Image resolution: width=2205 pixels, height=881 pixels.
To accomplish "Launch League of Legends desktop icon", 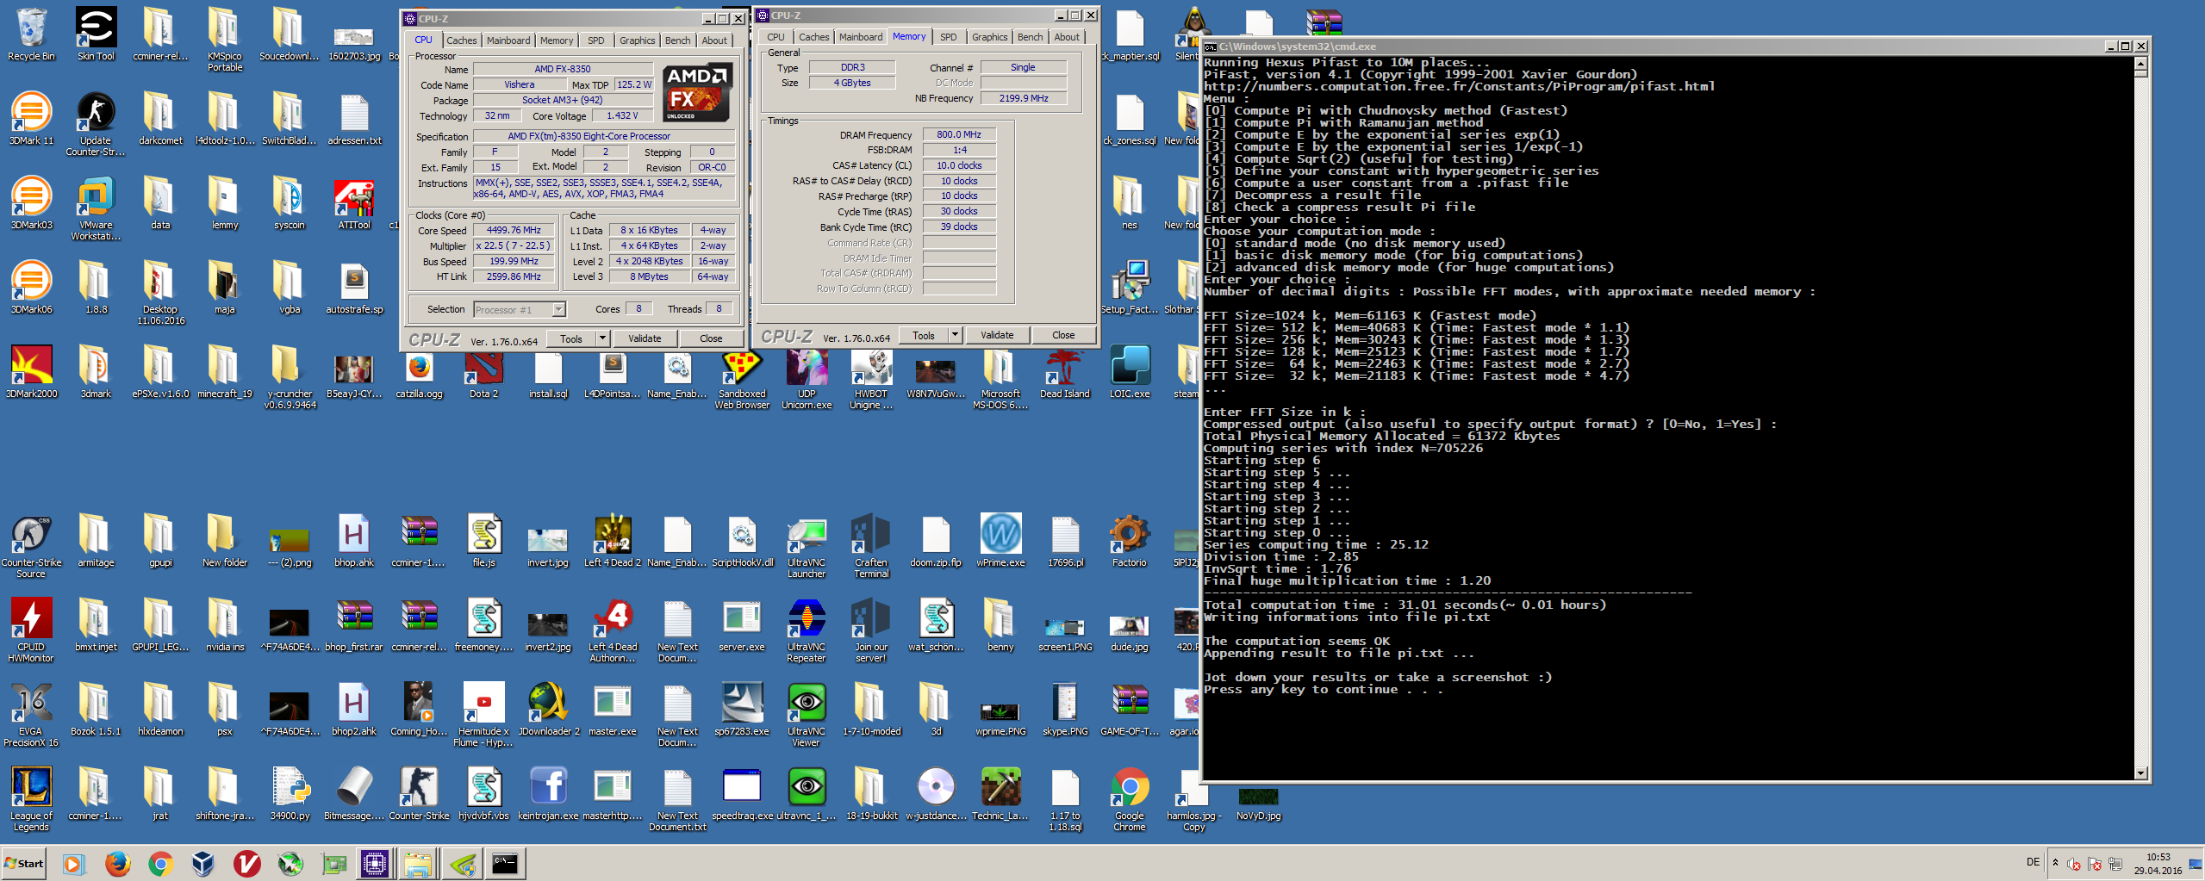I will point(31,799).
